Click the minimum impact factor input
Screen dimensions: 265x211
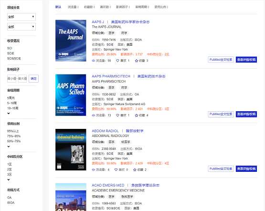tap(11, 79)
